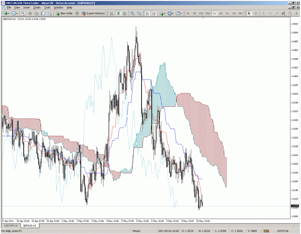Screen dimensions: 301x234
Task: Toggle the Terminal panel icon
Action: tap(43, 13)
